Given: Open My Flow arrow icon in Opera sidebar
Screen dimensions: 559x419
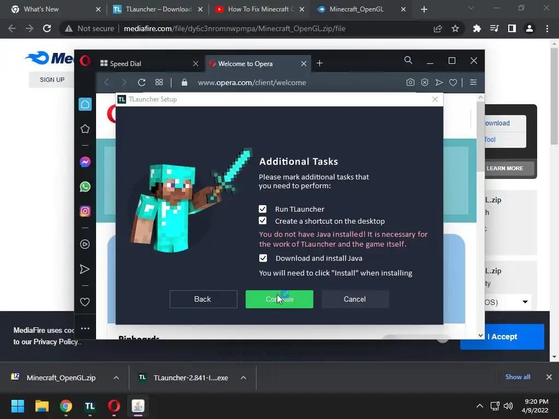Looking at the screenshot, I should [85, 269].
